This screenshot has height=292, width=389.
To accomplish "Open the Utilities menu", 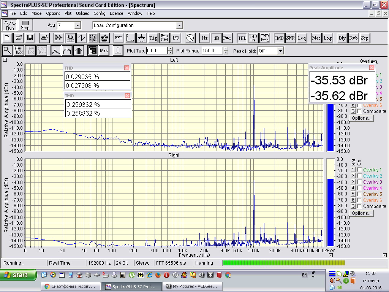I will click(x=82, y=13).
